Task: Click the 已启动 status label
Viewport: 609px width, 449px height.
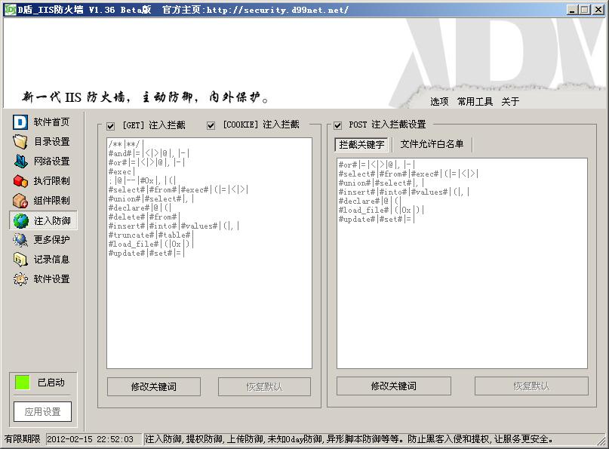Action: pyautogui.click(x=51, y=383)
